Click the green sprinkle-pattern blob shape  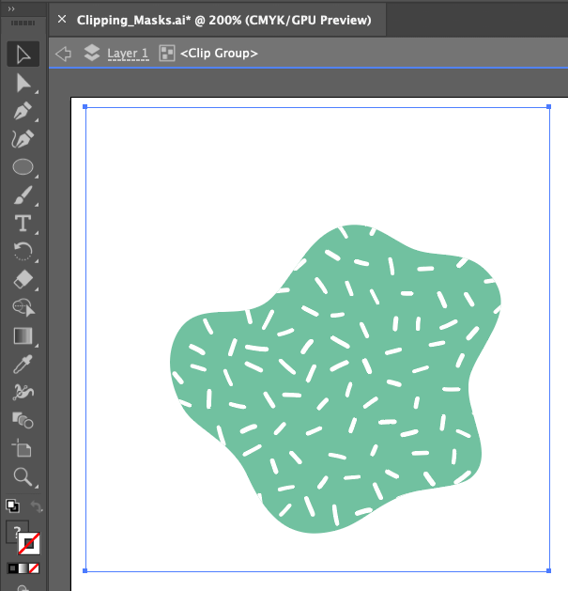pyautogui.click(x=335, y=379)
